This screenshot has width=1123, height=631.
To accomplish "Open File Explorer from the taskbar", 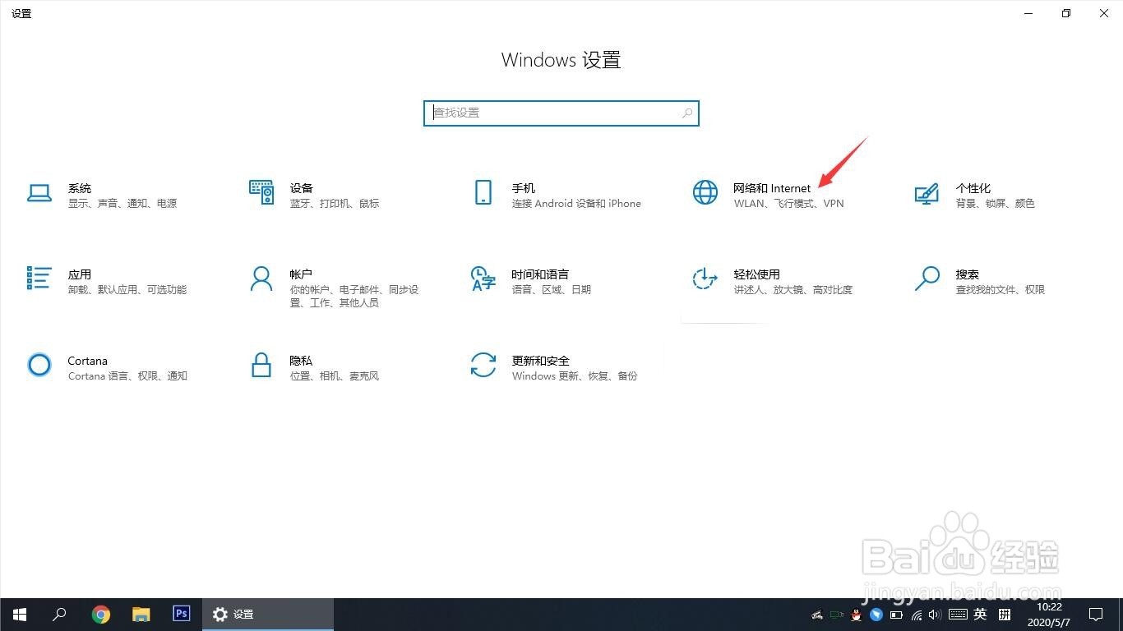I will click(141, 614).
